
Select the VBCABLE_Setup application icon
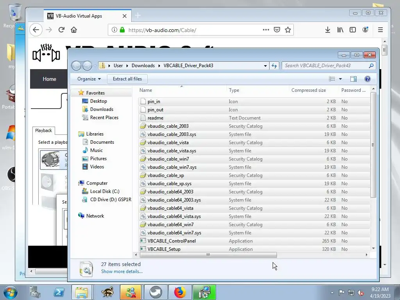point(143,249)
